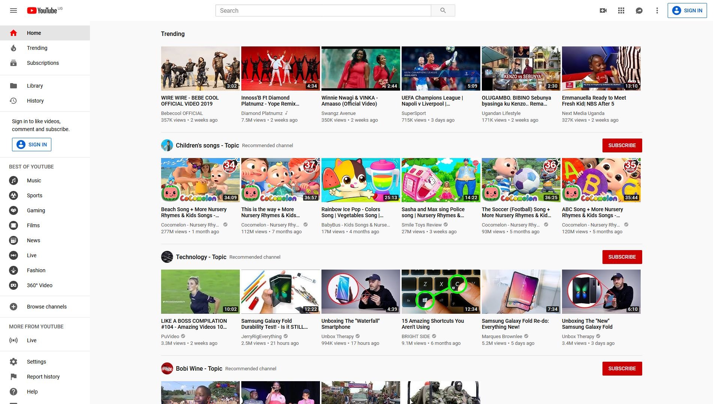
Task: Open Emmanuella Ready to Meet Fresh Kid title
Action: click(x=594, y=101)
